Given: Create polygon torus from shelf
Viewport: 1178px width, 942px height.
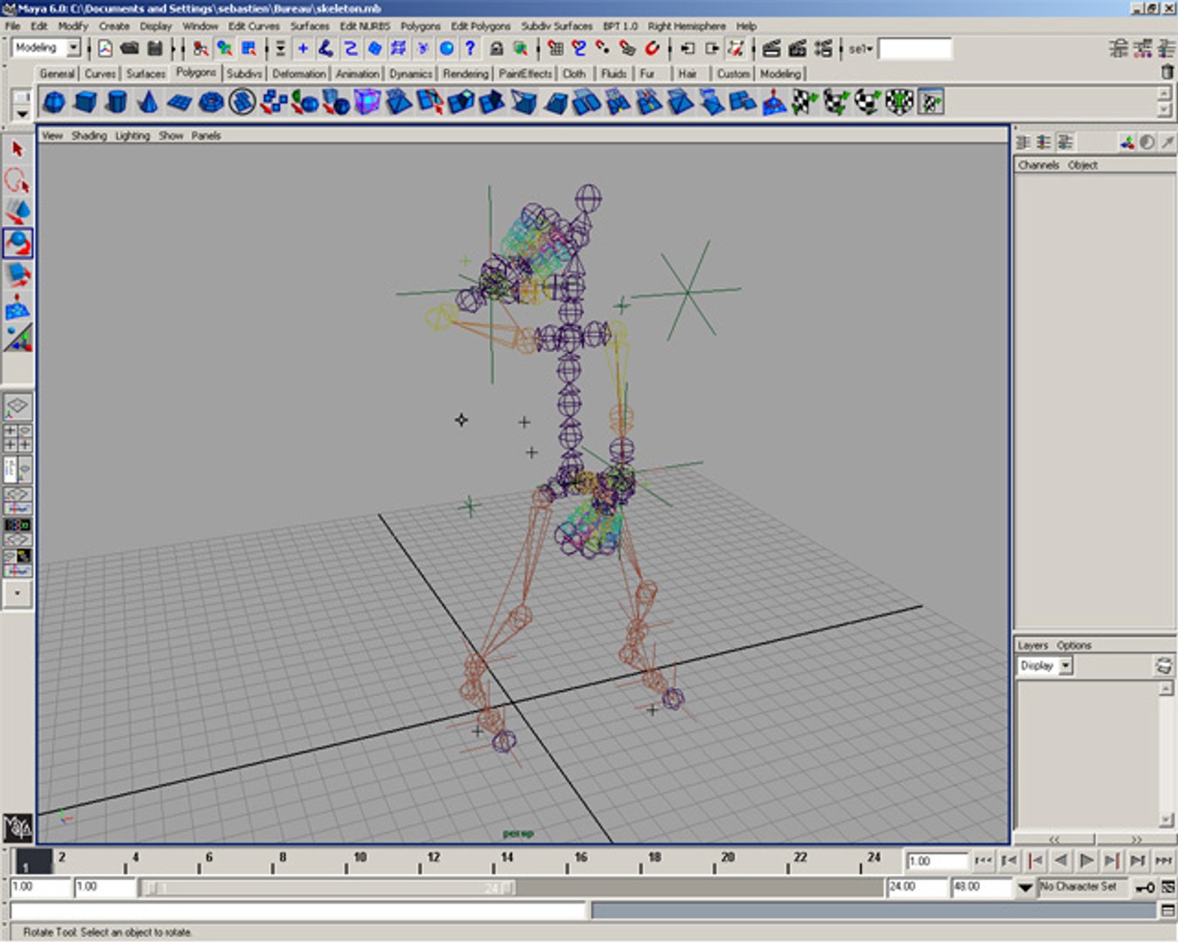Looking at the screenshot, I should click(211, 103).
